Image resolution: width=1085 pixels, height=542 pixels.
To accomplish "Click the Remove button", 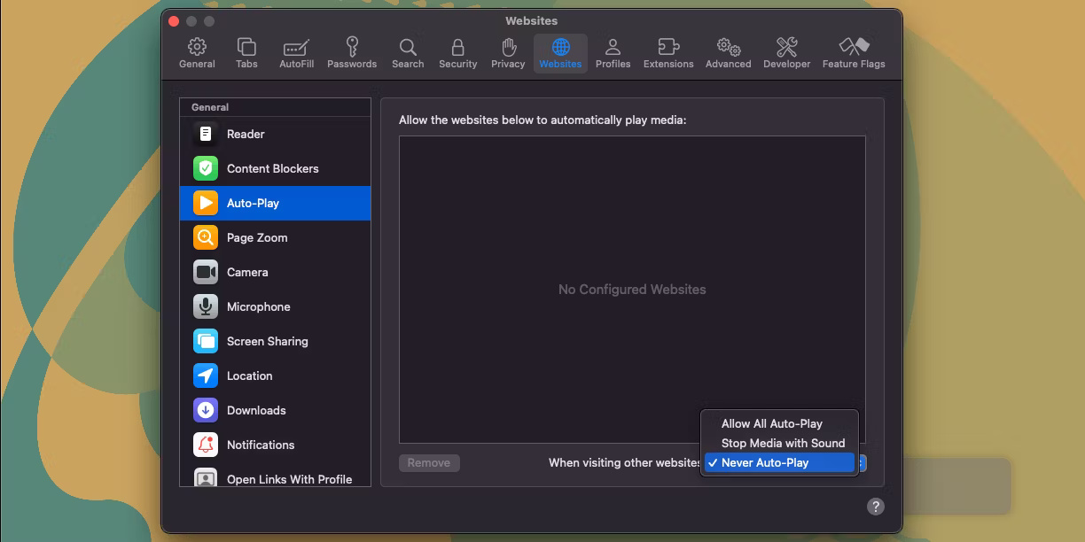I will click(x=429, y=462).
